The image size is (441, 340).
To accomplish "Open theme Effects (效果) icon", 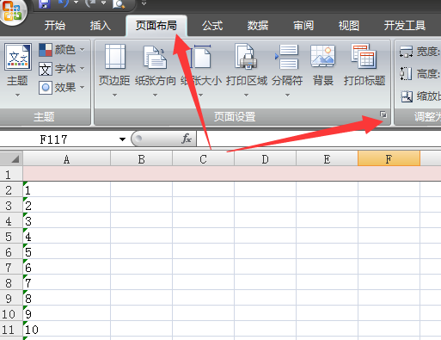I will click(46, 88).
